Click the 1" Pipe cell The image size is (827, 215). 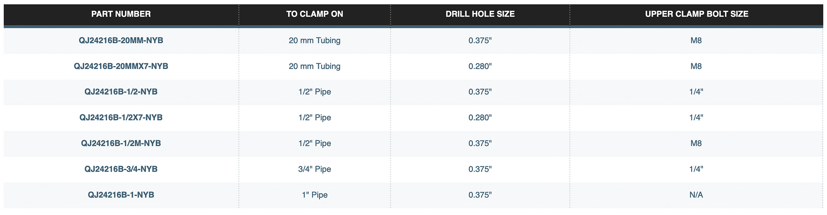[x=315, y=195]
